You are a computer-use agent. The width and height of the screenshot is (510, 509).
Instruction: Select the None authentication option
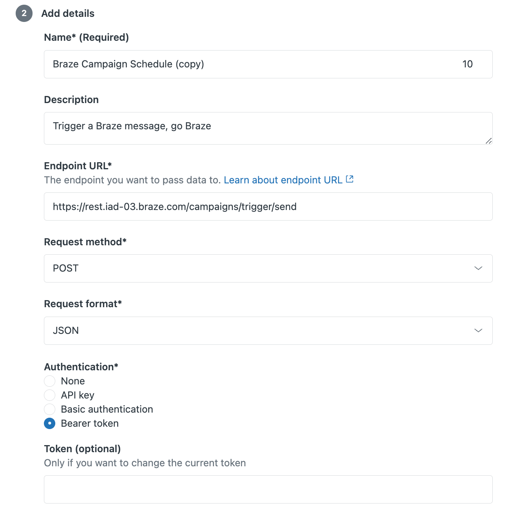[50, 381]
